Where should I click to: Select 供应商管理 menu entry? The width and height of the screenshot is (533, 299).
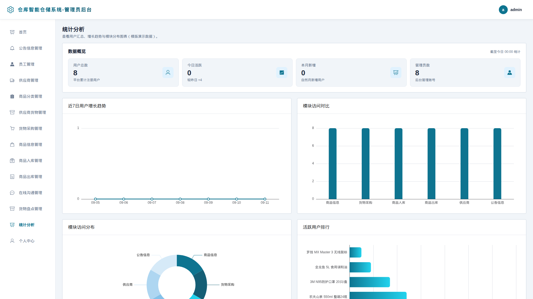click(28, 80)
